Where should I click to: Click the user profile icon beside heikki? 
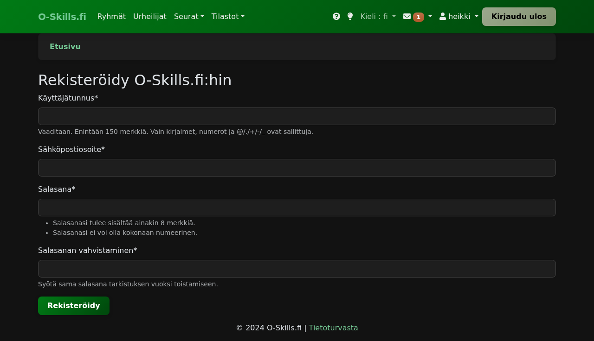click(x=443, y=17)
